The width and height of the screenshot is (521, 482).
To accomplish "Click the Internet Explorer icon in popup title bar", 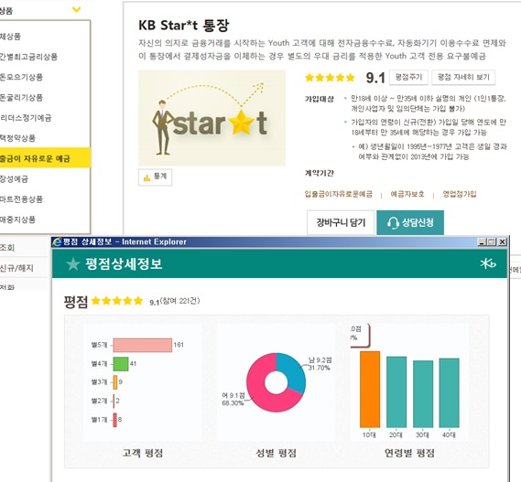I will click(x=57, y=242).
